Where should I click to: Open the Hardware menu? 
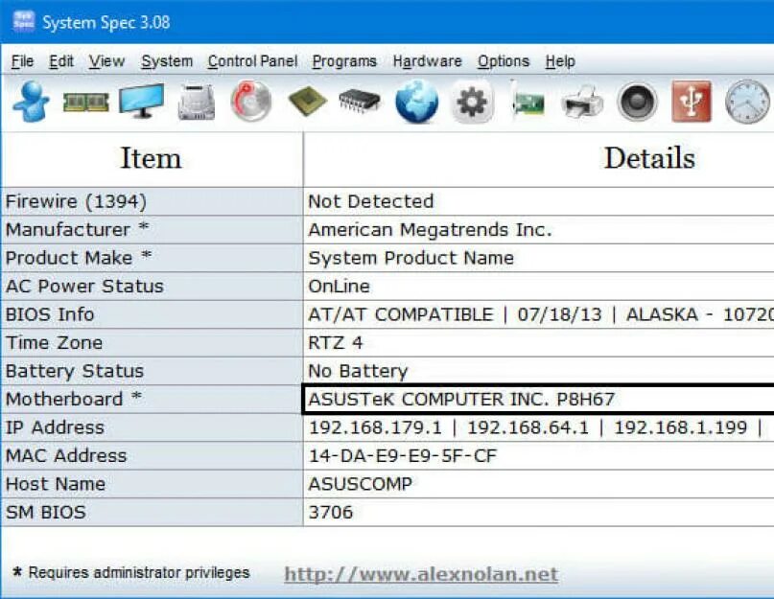tap(427, 61)
